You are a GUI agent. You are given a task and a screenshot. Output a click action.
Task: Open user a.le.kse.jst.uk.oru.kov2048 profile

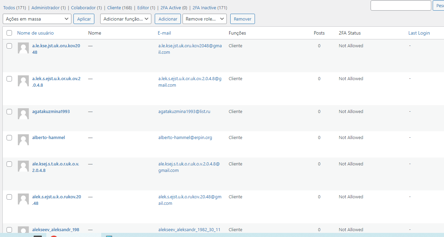pyautogui.click(x=56, y=49)
